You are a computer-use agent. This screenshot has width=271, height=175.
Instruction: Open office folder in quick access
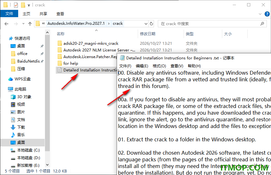(x=22, y=54)
